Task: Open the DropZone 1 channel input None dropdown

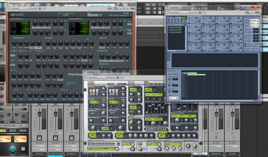Action: coord(71,146)
